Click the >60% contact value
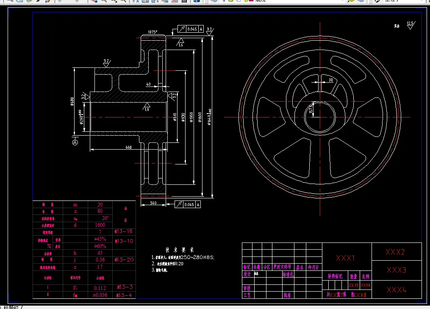Screen dimensions: 430x309 click(100, 246)
